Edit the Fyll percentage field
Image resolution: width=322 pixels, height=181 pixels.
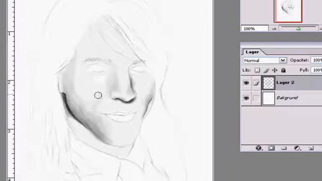[x=316, y=70]
